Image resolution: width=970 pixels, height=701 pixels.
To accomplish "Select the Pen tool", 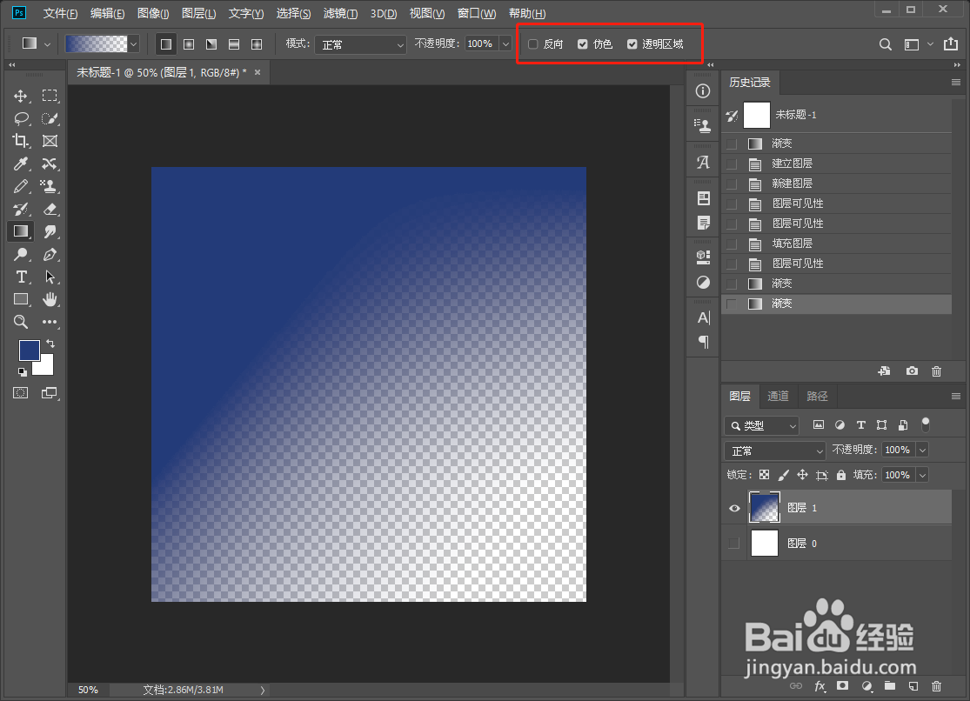I will pos(50,254).
